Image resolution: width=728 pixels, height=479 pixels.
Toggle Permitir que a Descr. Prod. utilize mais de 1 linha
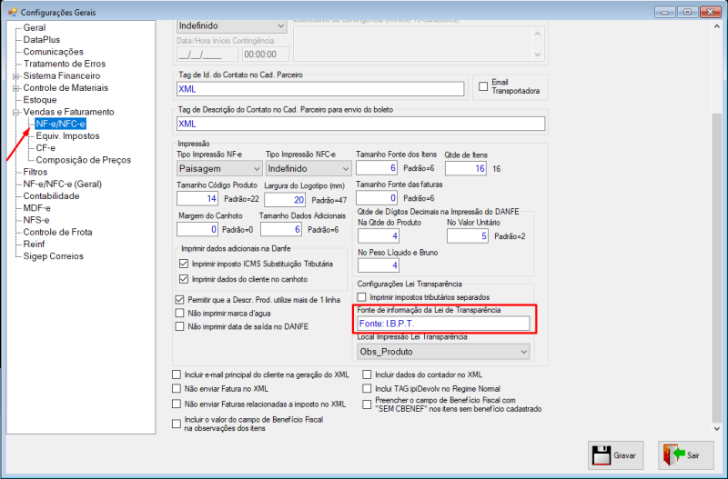coord(179,300)
